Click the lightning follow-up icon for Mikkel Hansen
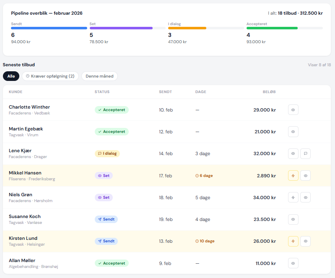The image size is (335, 278). pyautogui.click(x=293, y=176)
